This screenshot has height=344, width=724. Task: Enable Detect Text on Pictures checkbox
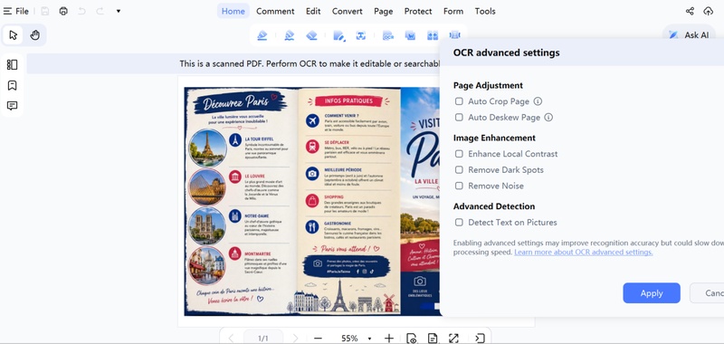point(459,222)
